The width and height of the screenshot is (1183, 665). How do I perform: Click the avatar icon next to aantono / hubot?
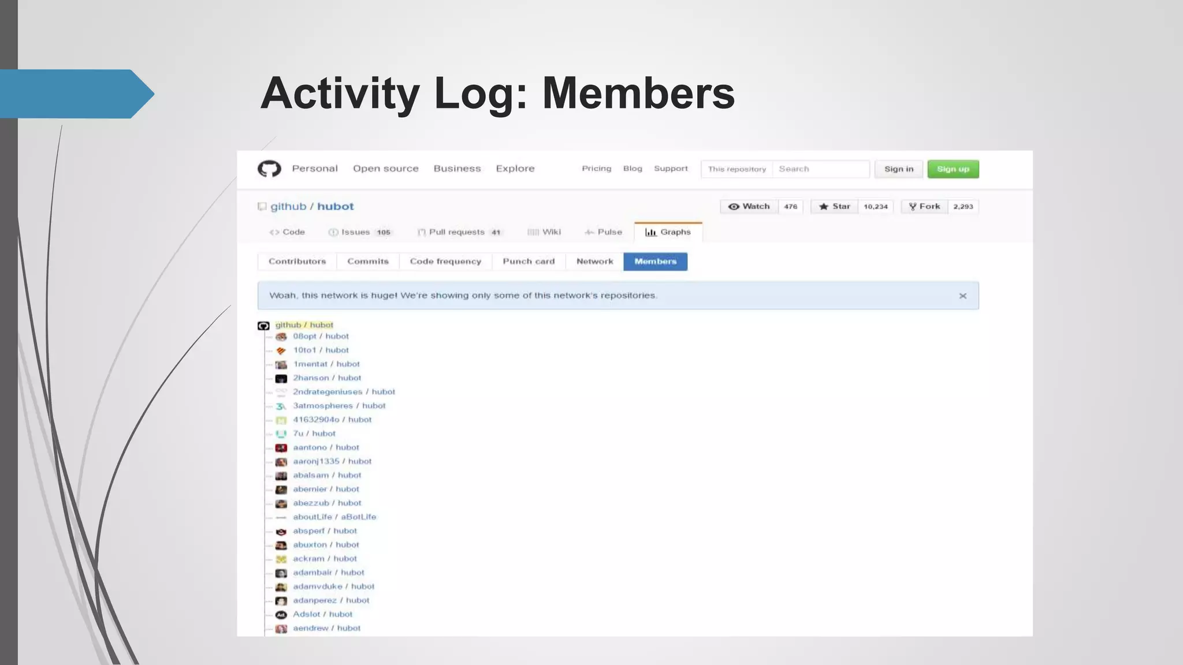tap(281, 448)
